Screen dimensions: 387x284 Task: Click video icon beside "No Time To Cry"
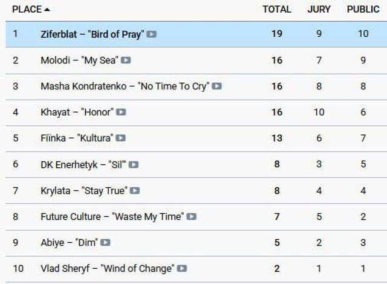tap(216, 86)
